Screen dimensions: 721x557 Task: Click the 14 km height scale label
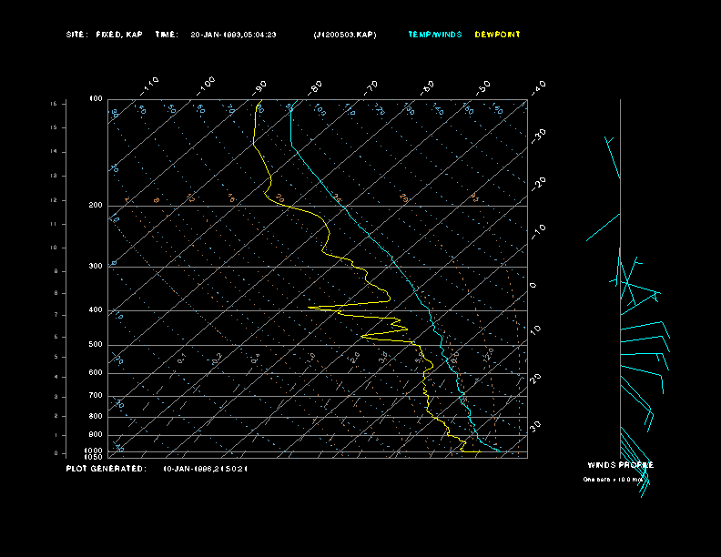pyautogui.click(x=54, y=152)
